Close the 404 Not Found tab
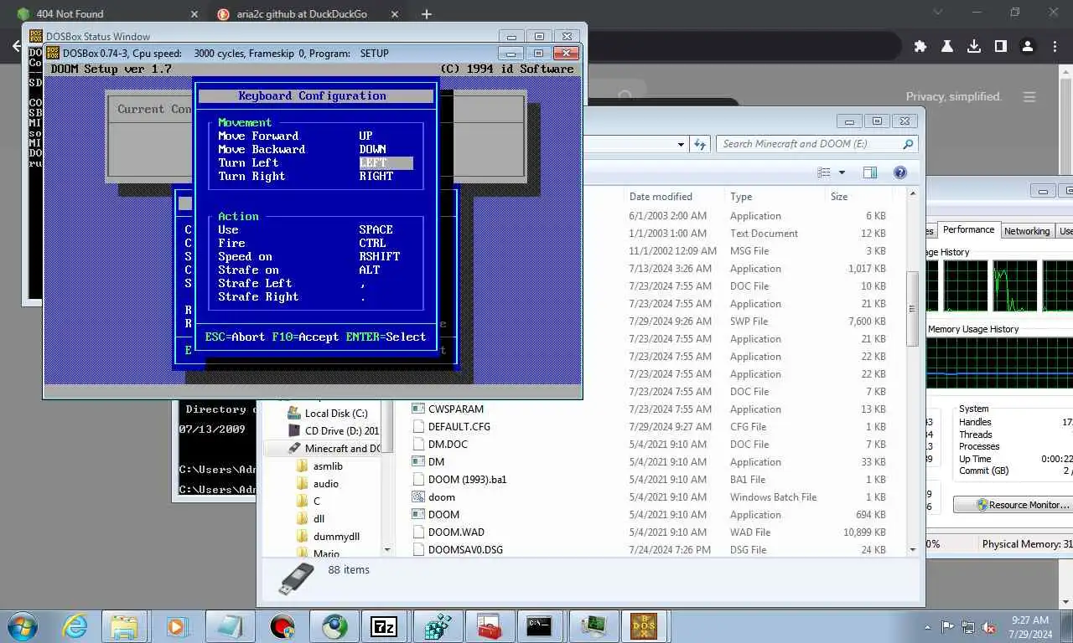1073x643 pixels. click(194, 14)
